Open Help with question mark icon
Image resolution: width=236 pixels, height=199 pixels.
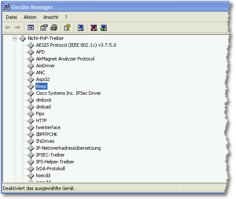[67, 27]
